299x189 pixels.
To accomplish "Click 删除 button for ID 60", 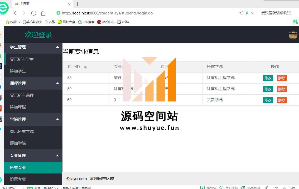I will pyautogui.click(x=282, y=100).
